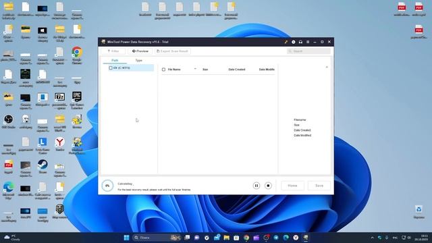The height and width of the screenshot is (243, 432).
Task: Click the Filter button
Action: pos(113,51)
